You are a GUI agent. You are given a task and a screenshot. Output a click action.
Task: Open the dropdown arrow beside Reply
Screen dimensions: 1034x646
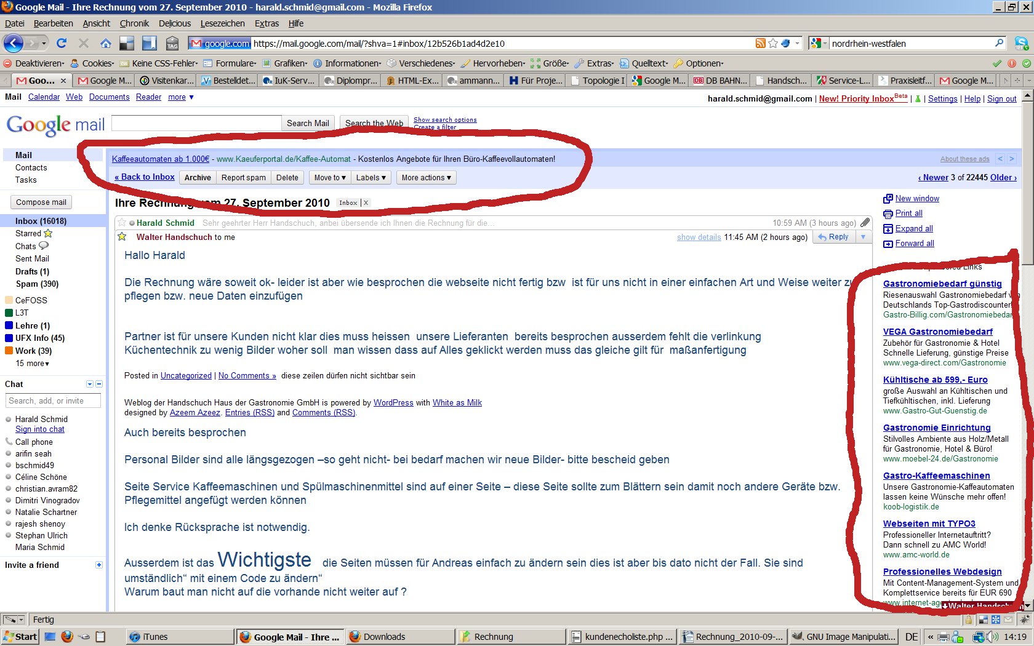(863, 237)
